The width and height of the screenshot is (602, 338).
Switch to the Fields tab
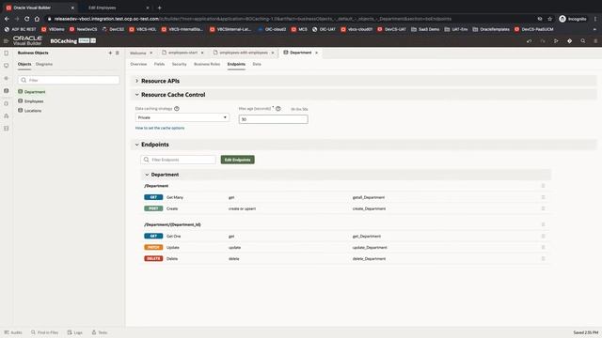point(159,64)
